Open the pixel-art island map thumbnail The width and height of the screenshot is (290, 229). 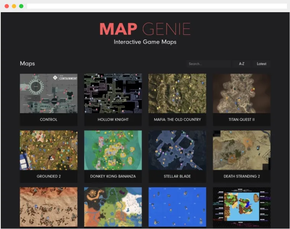(x=241, y=207)
